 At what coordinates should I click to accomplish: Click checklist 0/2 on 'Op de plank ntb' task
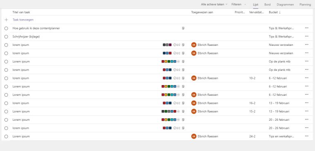177,70
